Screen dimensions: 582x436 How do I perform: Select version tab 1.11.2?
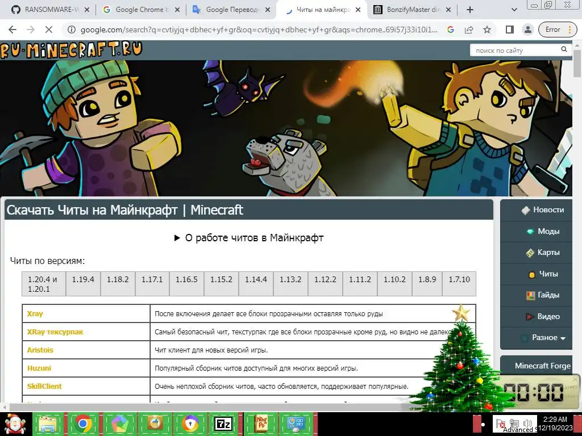360,284
